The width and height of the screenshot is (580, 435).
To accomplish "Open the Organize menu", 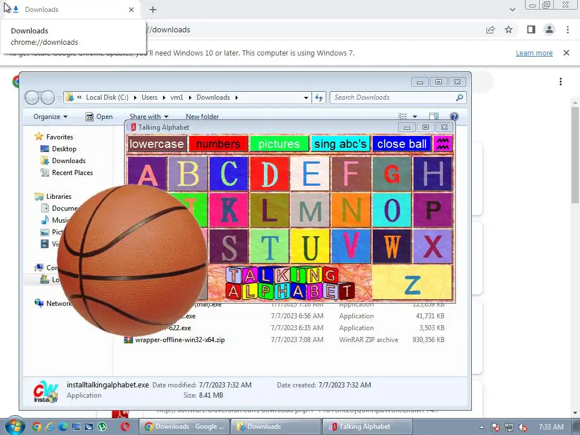I will 50,117.
